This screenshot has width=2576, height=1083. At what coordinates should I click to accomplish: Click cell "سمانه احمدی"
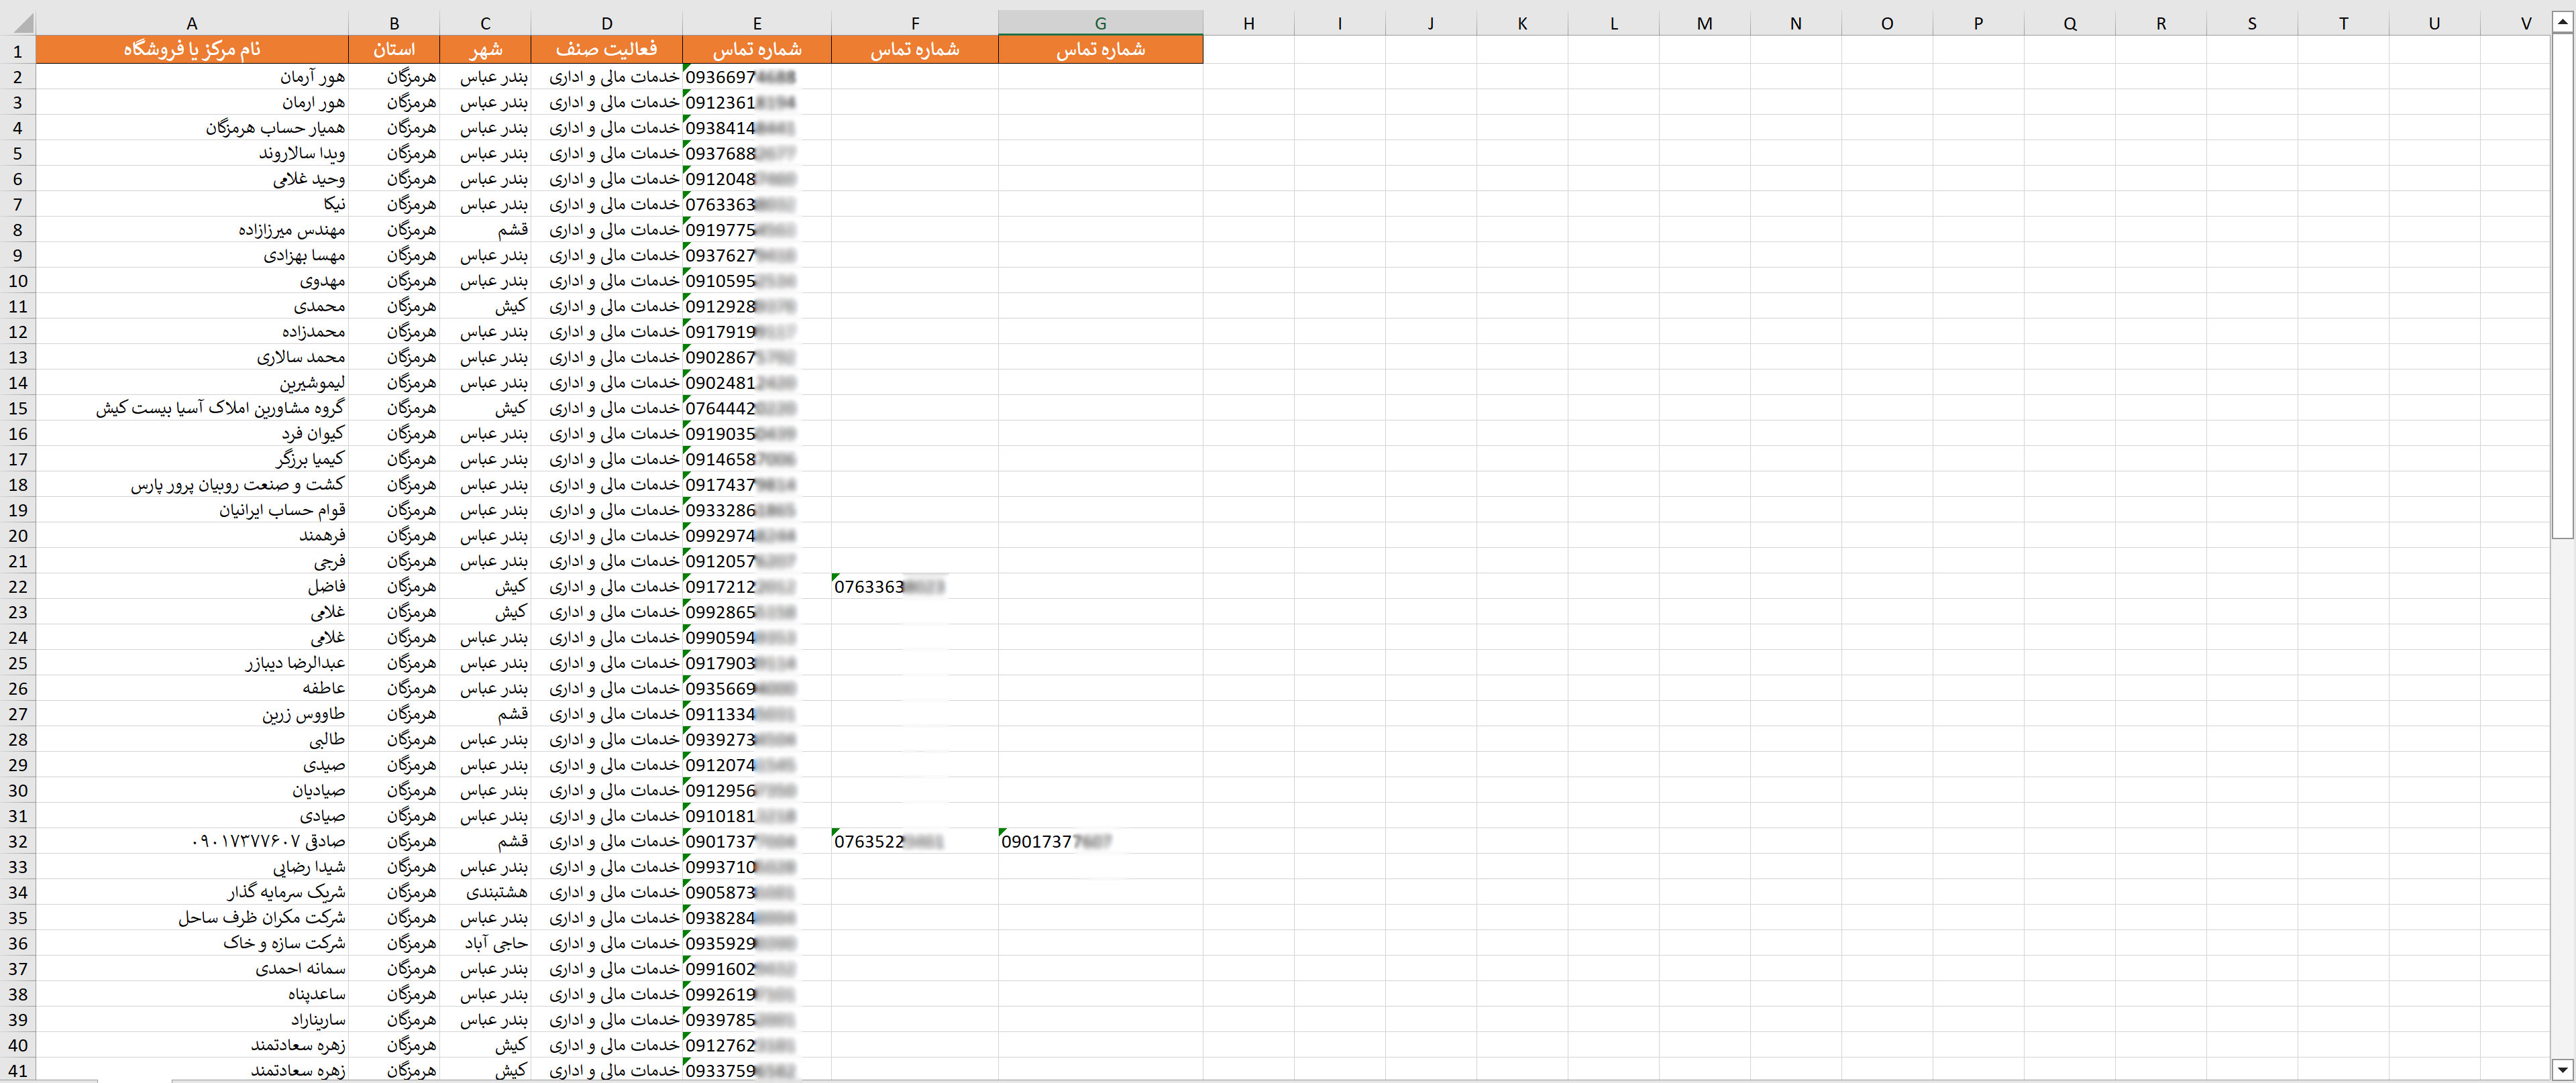[x=192, y=969]
